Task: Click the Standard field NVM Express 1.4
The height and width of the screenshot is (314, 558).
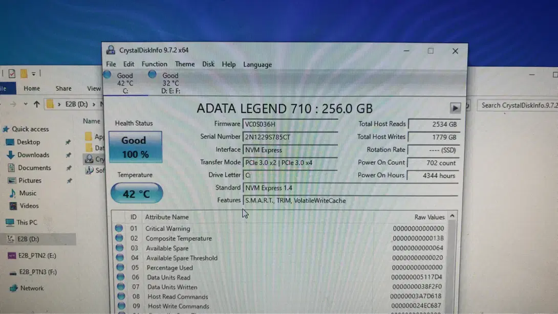Action: click(x=350, y=188)
